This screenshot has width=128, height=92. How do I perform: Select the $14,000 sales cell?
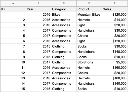click(115, 20)
